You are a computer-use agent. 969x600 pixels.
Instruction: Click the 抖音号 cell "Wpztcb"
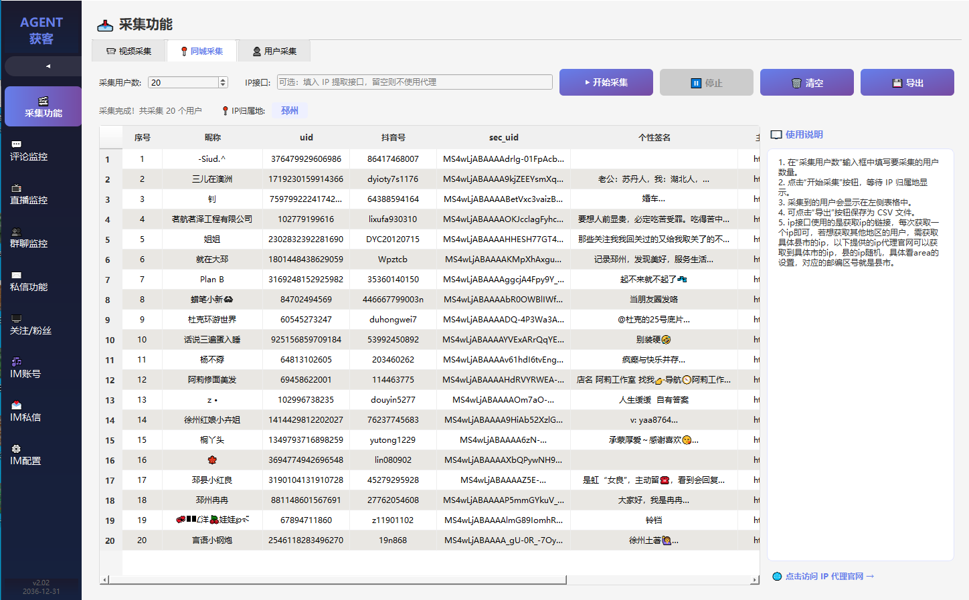click(x=393, y=260)
